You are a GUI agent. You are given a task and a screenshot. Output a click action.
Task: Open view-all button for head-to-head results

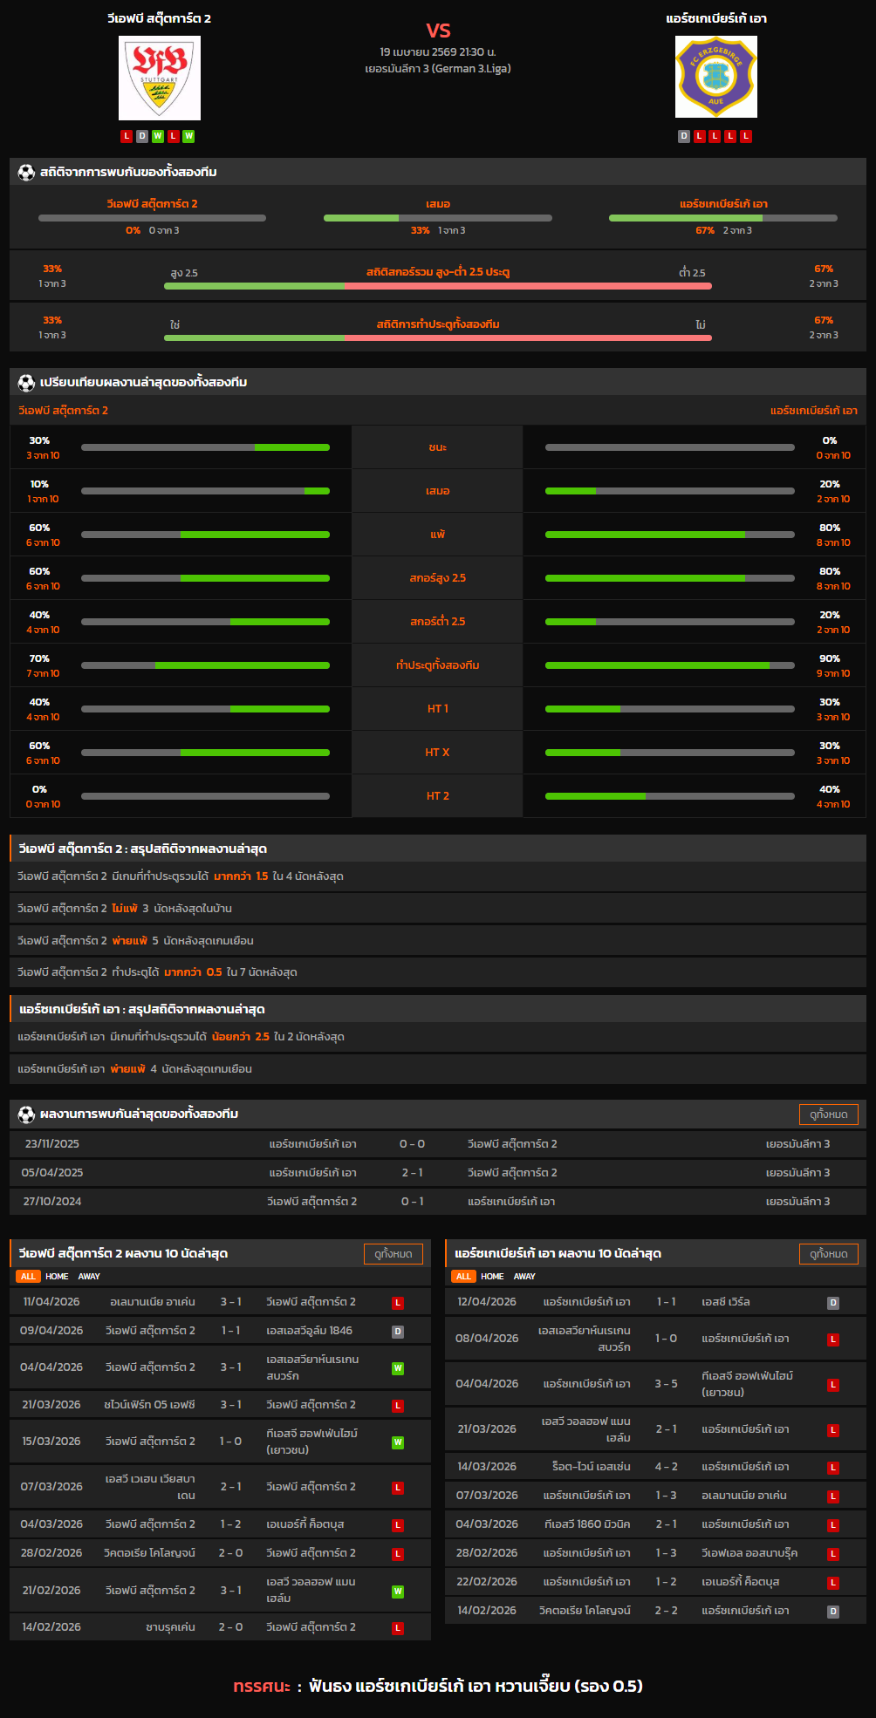828,1115
